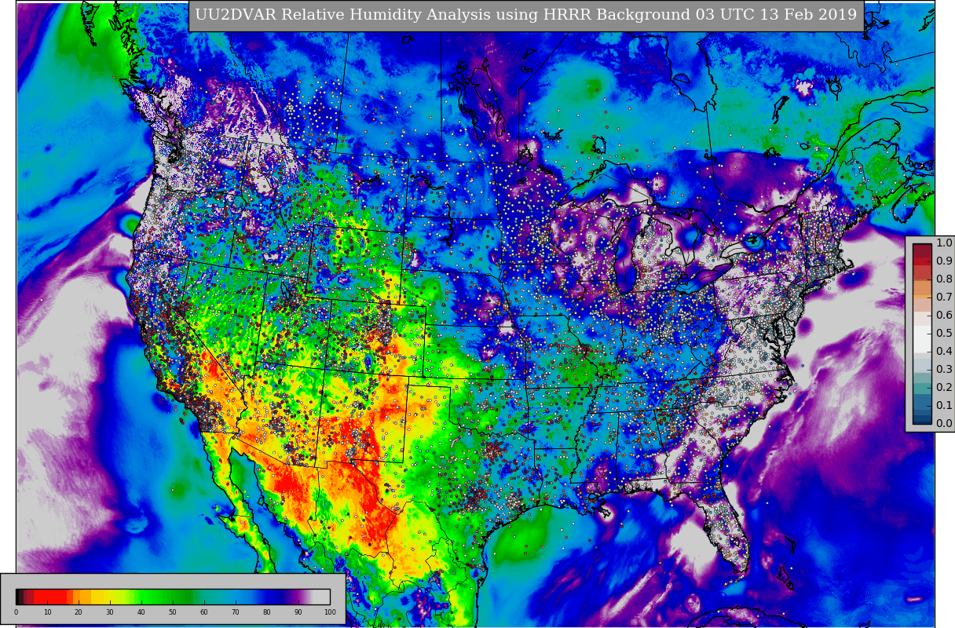Click the '60' tick on the humidity color bar

coord(204,612)
